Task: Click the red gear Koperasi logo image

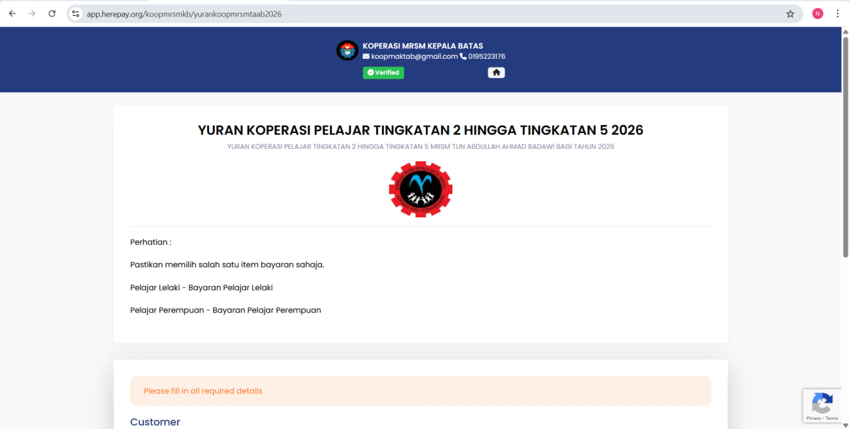Action: tap(421, 189)
